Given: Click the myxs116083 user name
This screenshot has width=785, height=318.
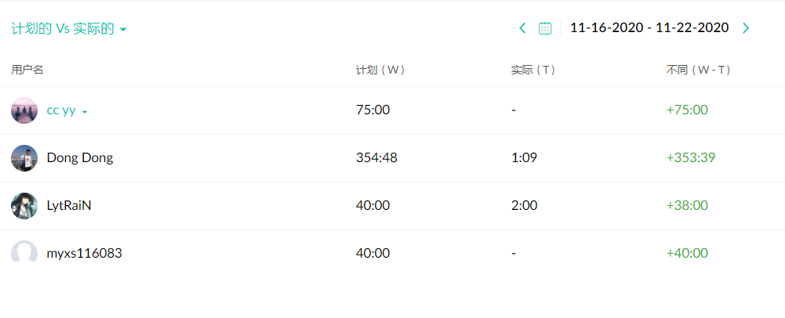Looking at the screenshot, I should coord(84,254).
